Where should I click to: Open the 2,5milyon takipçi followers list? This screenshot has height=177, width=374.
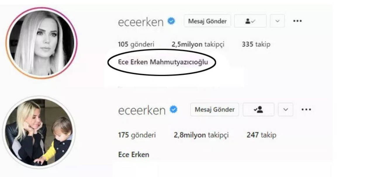click(198, 45)
